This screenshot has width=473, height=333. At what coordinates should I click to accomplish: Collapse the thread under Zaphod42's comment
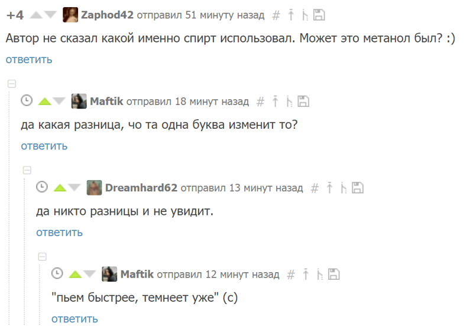11,84
